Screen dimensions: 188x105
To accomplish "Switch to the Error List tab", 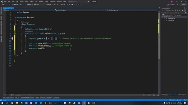I will click(17, 97).
